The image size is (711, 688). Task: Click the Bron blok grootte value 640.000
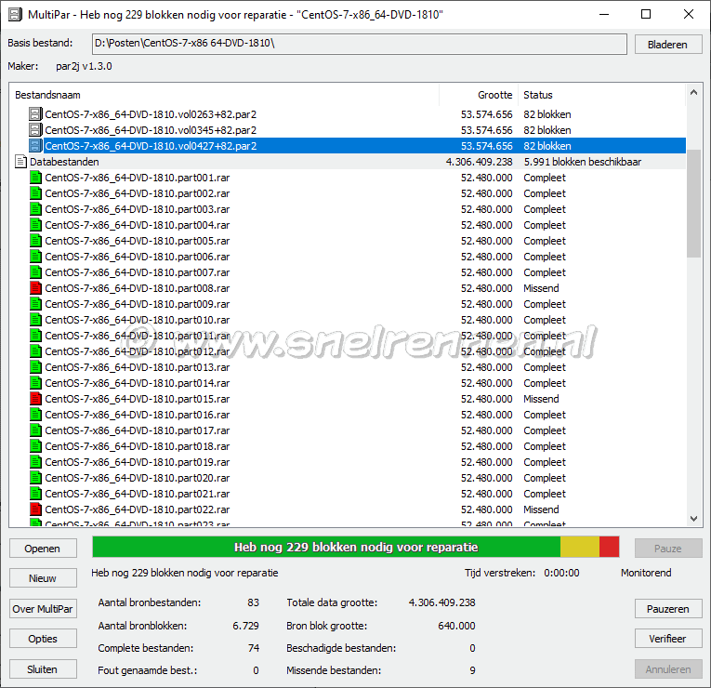pyautogui.click(x=456, y=626)
